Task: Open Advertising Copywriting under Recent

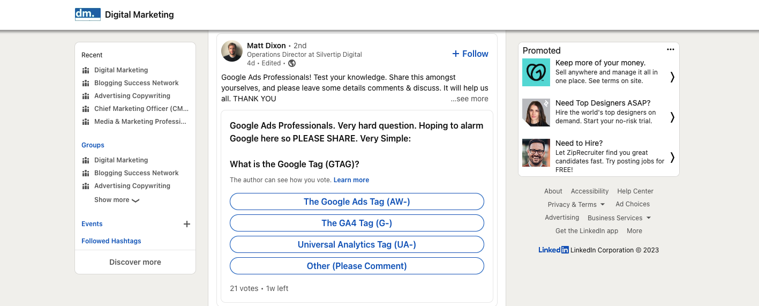Action: point(132,96)
